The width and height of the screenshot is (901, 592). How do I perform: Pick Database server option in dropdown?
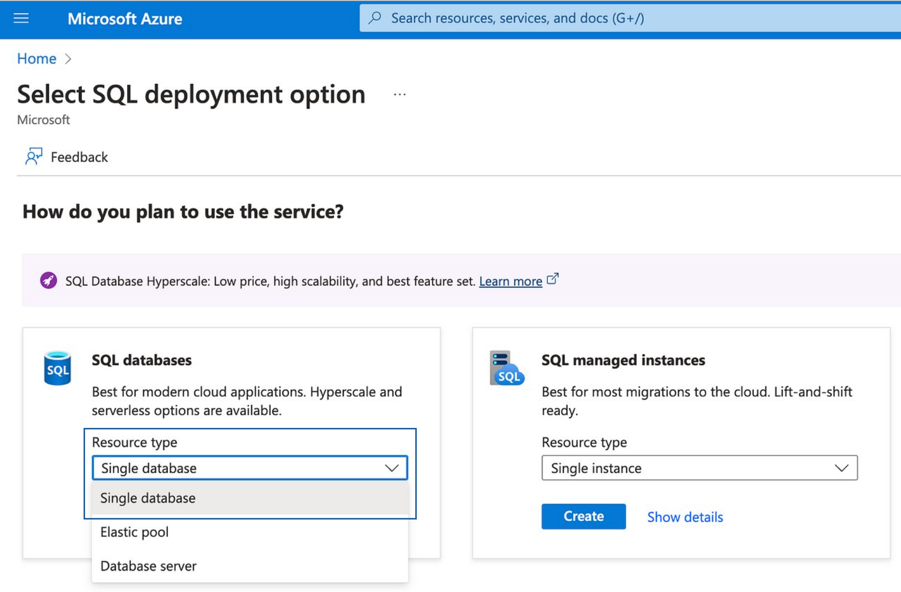click(148, 566)
